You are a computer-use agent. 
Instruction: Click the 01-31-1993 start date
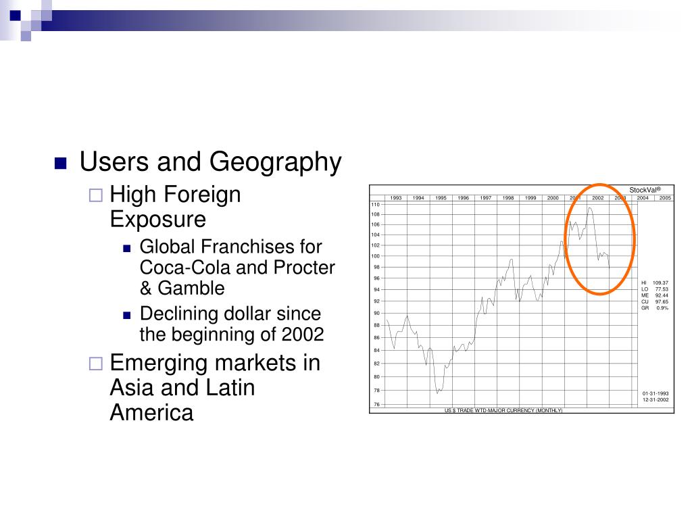(x=656, y=393)
